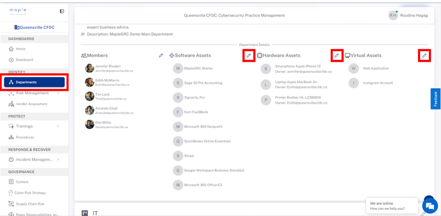Click the maple logo
The width and height of the screenshot is (441, 216).
click(18, 11)
